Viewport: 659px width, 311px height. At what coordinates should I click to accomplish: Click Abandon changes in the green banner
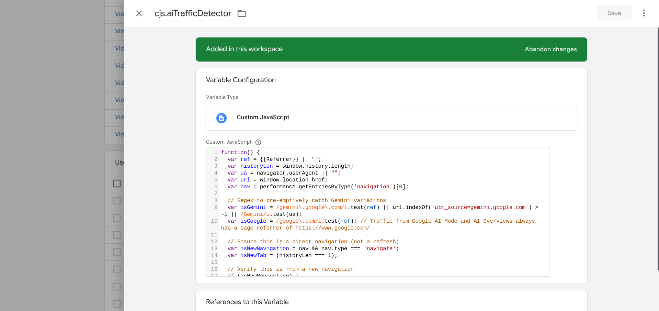click(550, 49)
